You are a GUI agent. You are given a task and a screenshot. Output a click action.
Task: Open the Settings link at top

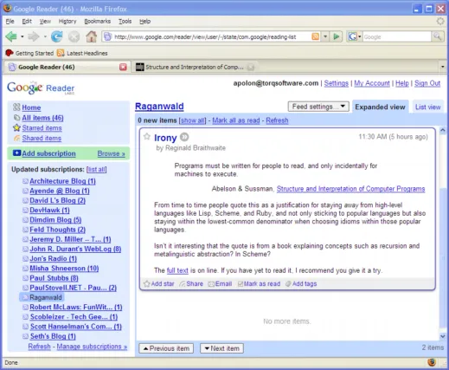337,83
